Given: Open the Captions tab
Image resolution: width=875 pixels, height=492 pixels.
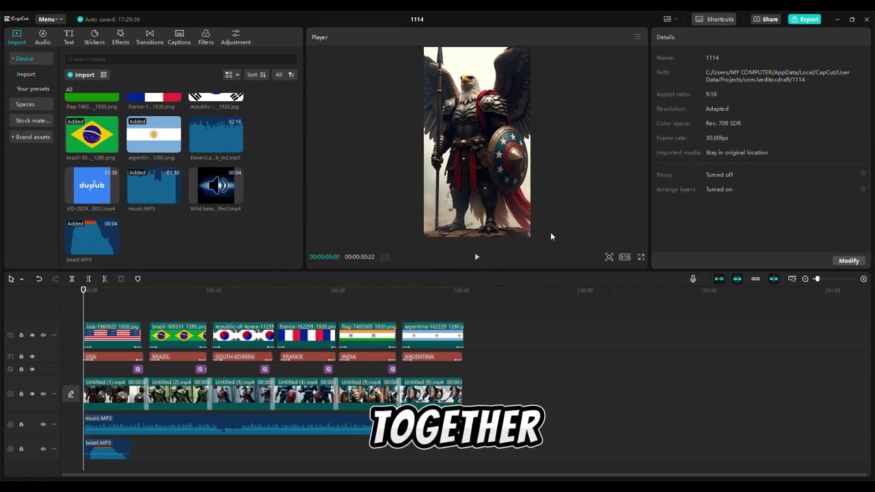Looking at the screenshot, I should point(179,37).
